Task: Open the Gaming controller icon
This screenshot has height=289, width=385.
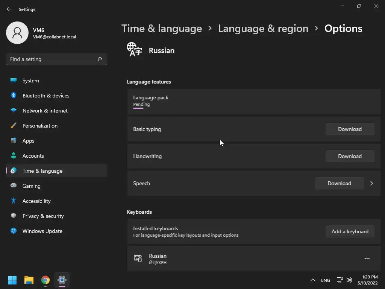Action: [x=14, y=186]
